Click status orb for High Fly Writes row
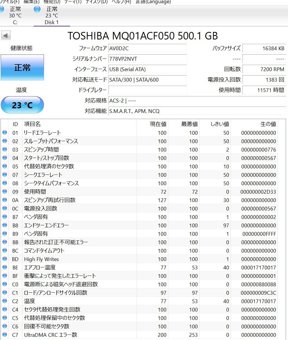The width and height of the screenshot is (288, 340). [x=5, y=259]
